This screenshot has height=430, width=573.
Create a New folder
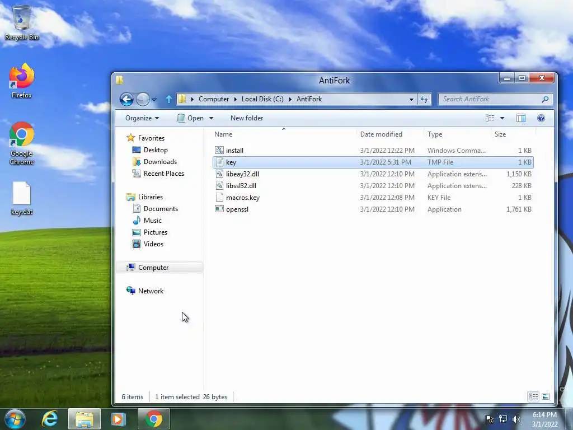[247, 118]
